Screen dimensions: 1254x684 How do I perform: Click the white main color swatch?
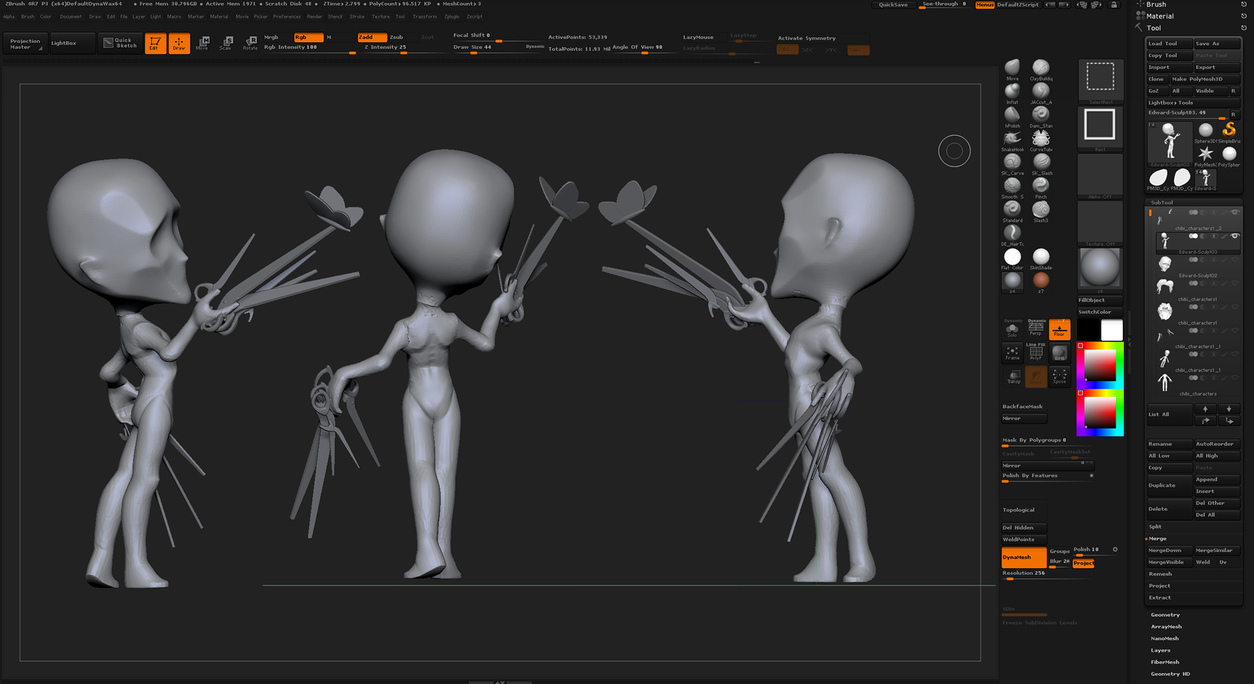(1112, 330)
